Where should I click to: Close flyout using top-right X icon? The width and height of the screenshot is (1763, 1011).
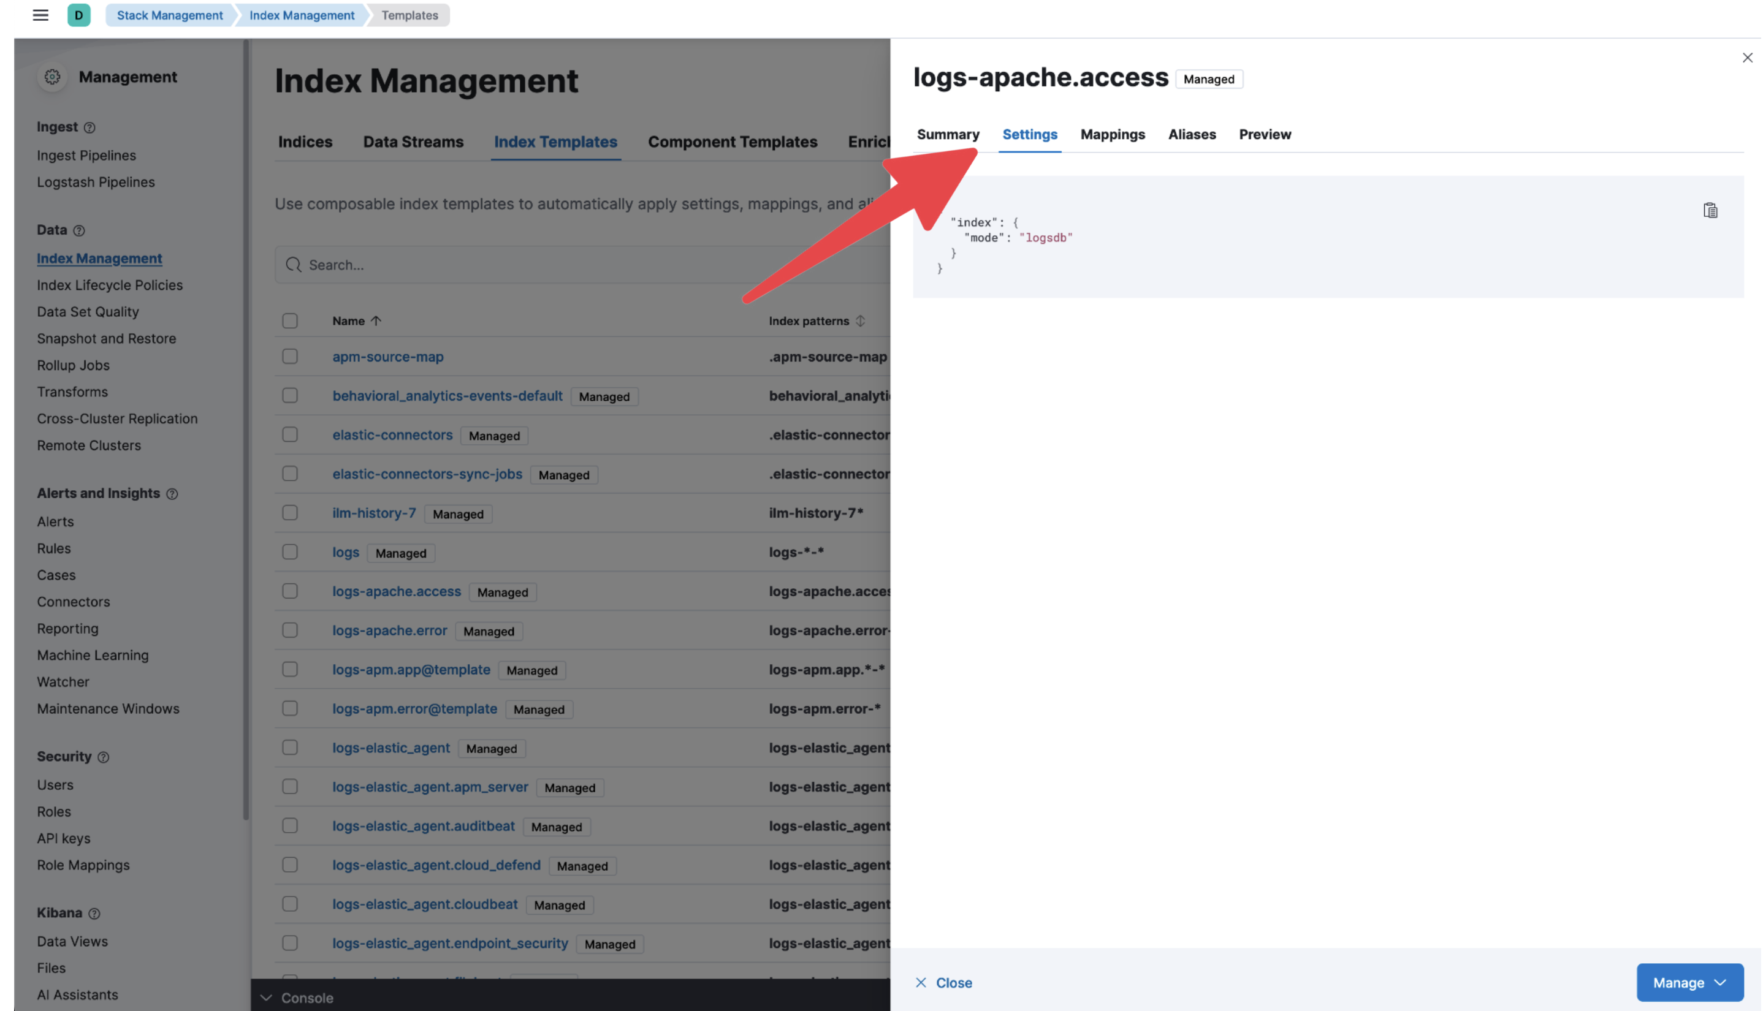tap(1747, 58)
